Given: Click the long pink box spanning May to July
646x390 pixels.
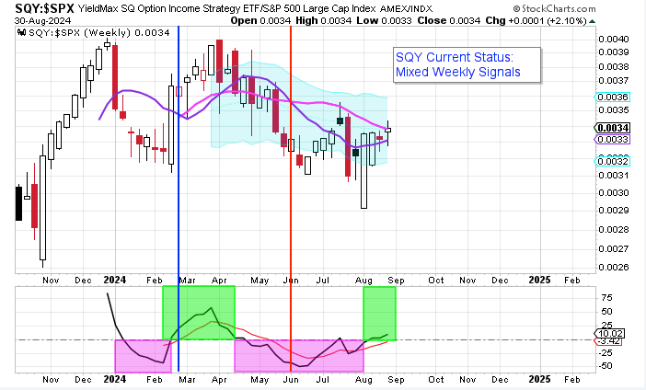Looking at the screenshot, I should pyautogui.click(x=298, y=356).
